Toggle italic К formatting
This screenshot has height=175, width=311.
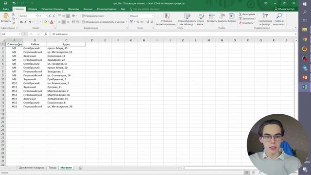pyautogui.click(x=25, y=22)
